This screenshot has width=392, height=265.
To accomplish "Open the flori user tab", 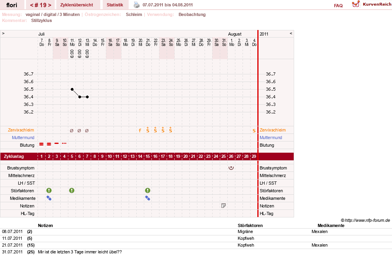I will [12, 5].
